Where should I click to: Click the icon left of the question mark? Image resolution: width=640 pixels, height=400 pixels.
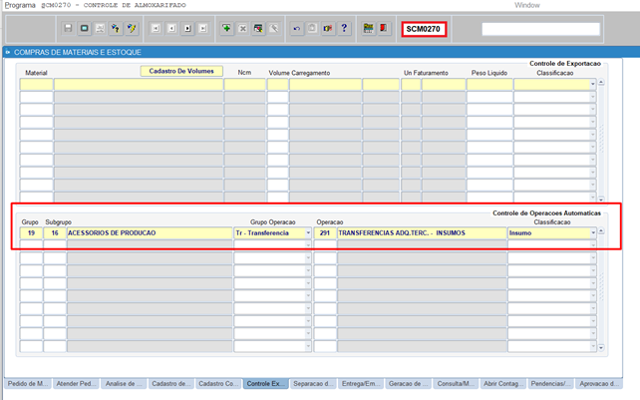pos(328,28)
